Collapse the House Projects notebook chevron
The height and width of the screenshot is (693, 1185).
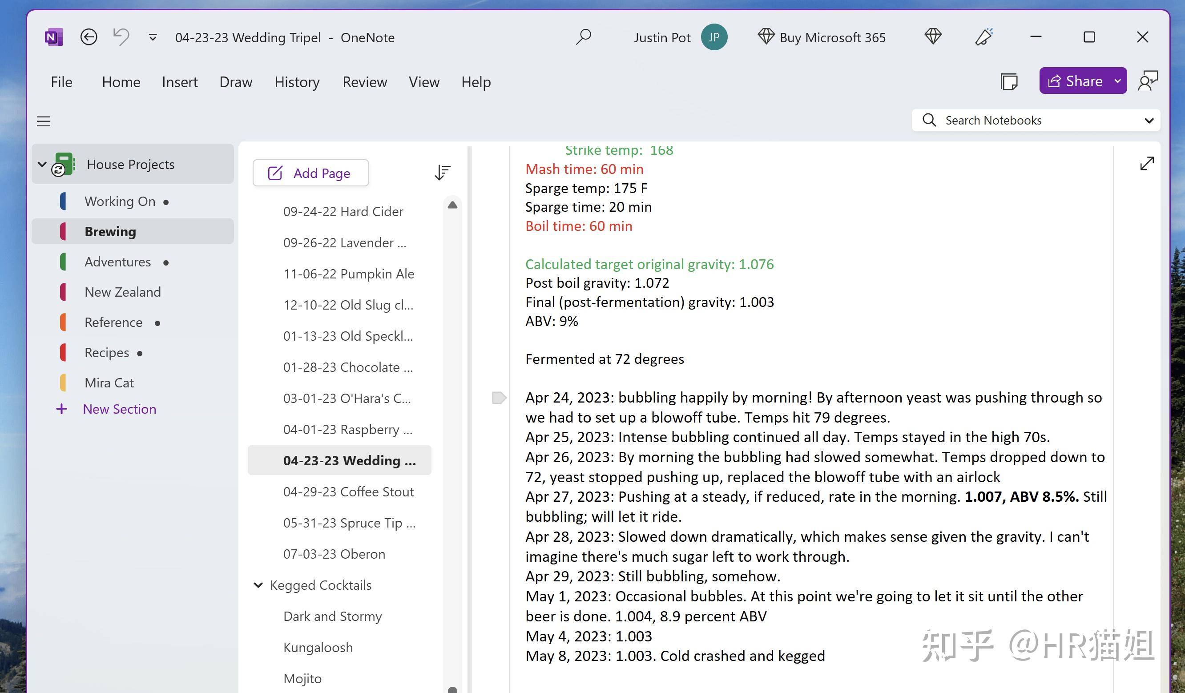coord(42,164)
